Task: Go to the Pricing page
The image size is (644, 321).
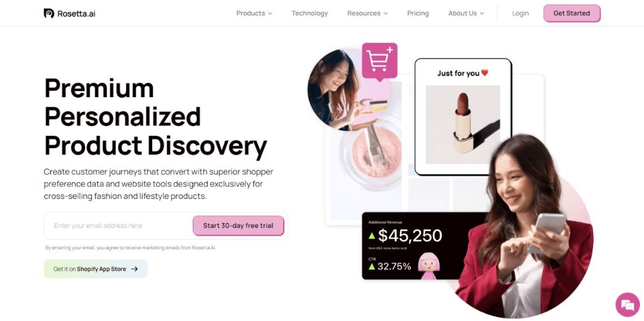Action: tap(418, 13)
